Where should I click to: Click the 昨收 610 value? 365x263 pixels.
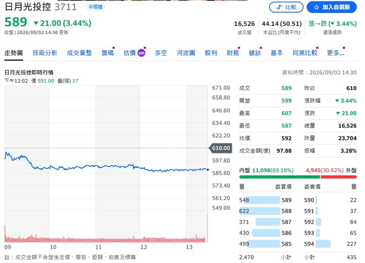coord(351,88)
